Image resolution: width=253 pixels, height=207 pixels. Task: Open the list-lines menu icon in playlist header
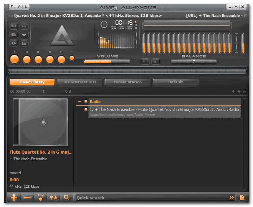click(244, 92)
